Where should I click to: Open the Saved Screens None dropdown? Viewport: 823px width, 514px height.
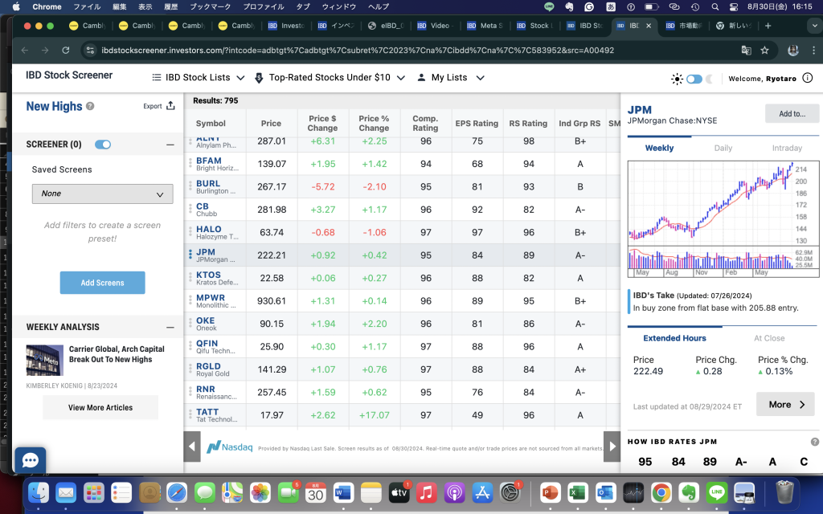coord(102,194)
